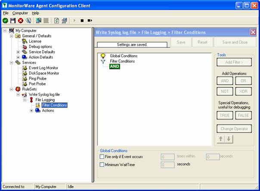Click the TRUE debugging button
260x191 pixels.
[225, 115]
